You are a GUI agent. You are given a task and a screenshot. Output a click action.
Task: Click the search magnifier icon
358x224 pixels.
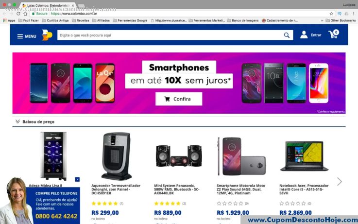tap(287, 35)
